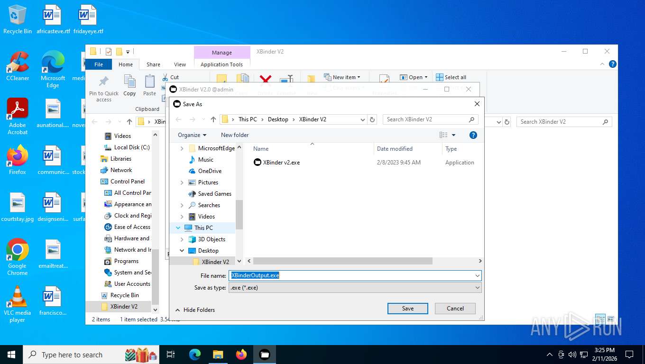Open the File tab in File Explorer
Screen dimensions: 645x364
[x=99, y=64]
